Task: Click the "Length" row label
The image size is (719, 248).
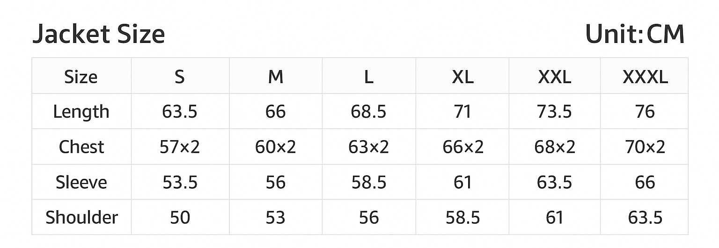Action: coord(81,112)
